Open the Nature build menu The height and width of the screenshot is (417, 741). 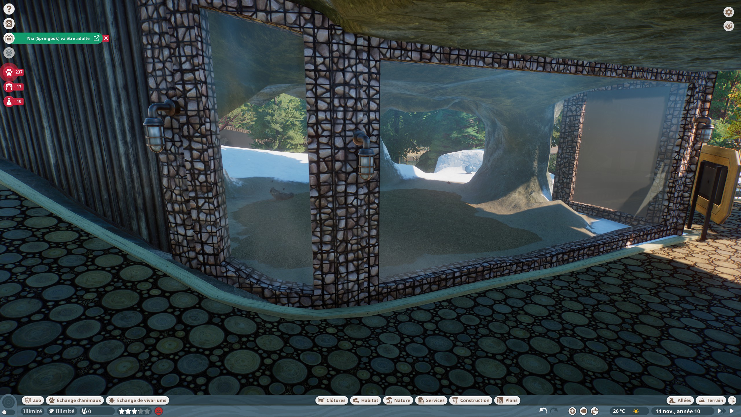pos(398,400)
